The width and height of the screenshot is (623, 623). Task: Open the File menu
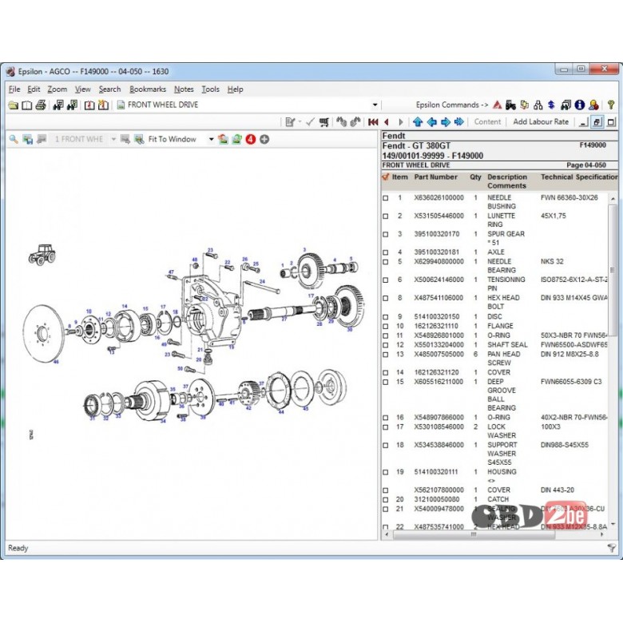pyautogui.click(x=14, y=89)
